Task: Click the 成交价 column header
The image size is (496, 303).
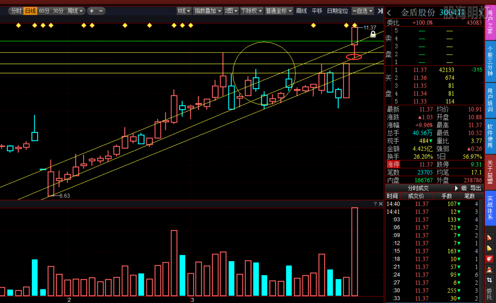Action: tap(416, 196)
